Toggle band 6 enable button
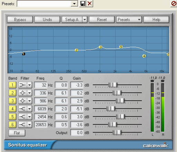Viewport: 177px width, 152px height. [x=12, y=125]
